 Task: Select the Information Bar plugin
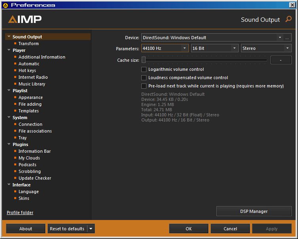click(34, 151)
